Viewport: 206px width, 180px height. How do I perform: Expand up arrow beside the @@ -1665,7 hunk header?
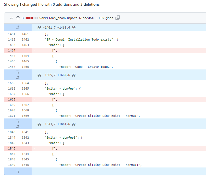[x=18, y=77]
